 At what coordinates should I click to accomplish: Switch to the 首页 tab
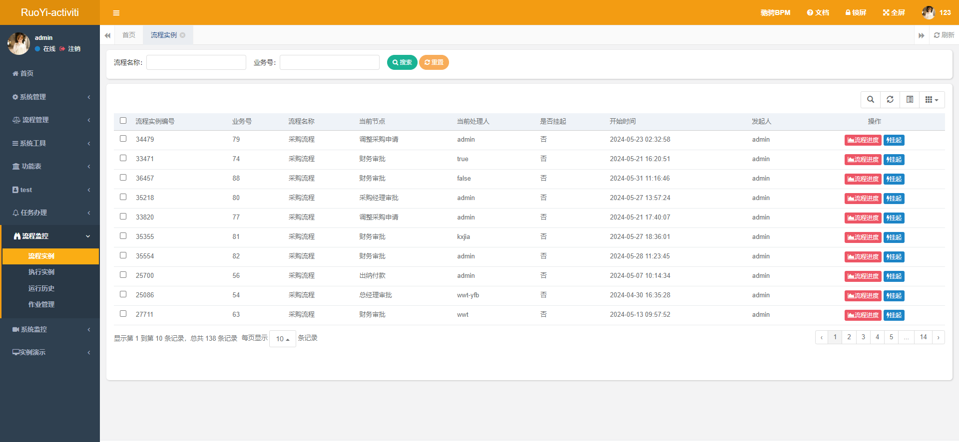129,35
